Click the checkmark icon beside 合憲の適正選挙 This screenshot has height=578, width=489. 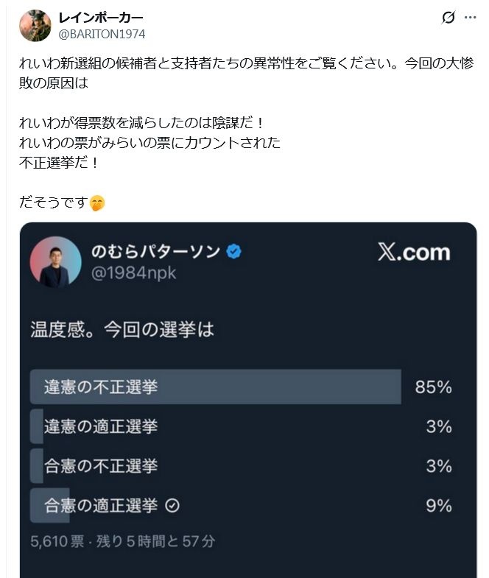tap(173, 506)
